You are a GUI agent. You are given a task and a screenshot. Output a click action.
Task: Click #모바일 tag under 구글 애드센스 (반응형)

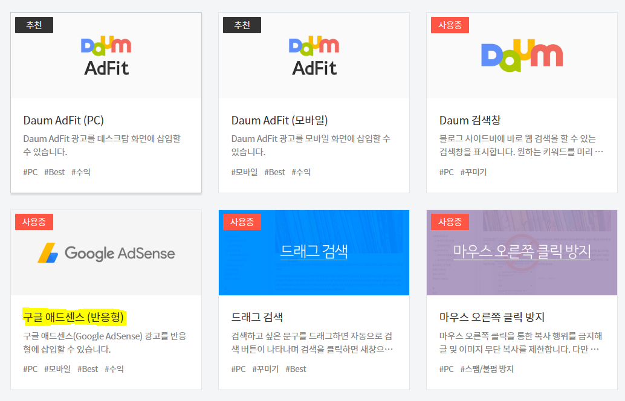pos(57,369)
